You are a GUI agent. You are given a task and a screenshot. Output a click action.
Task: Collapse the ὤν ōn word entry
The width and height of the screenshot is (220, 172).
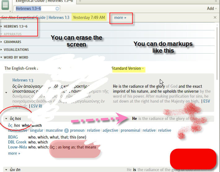[x=6, y=170]
